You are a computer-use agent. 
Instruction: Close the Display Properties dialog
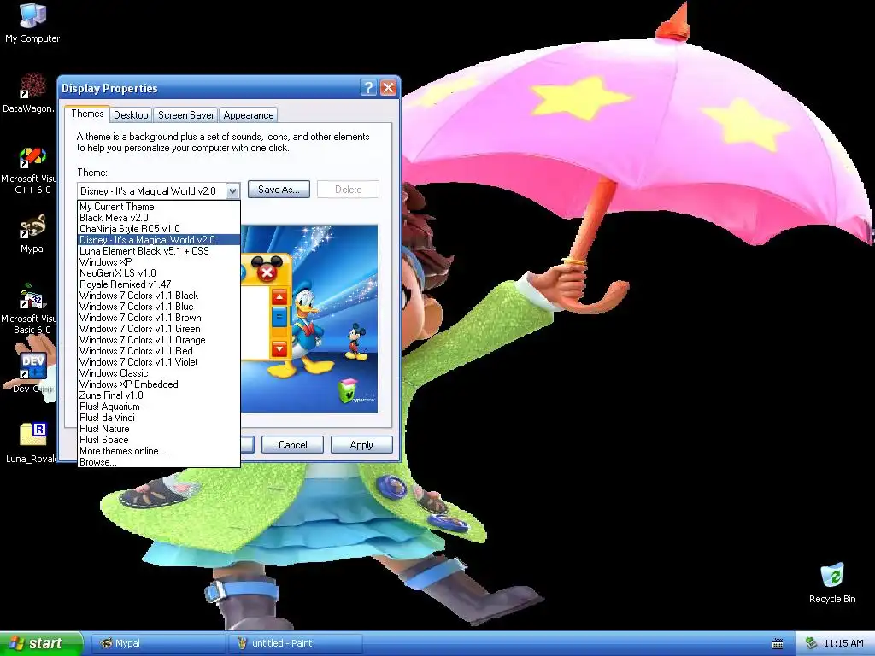tap(388, 88)
